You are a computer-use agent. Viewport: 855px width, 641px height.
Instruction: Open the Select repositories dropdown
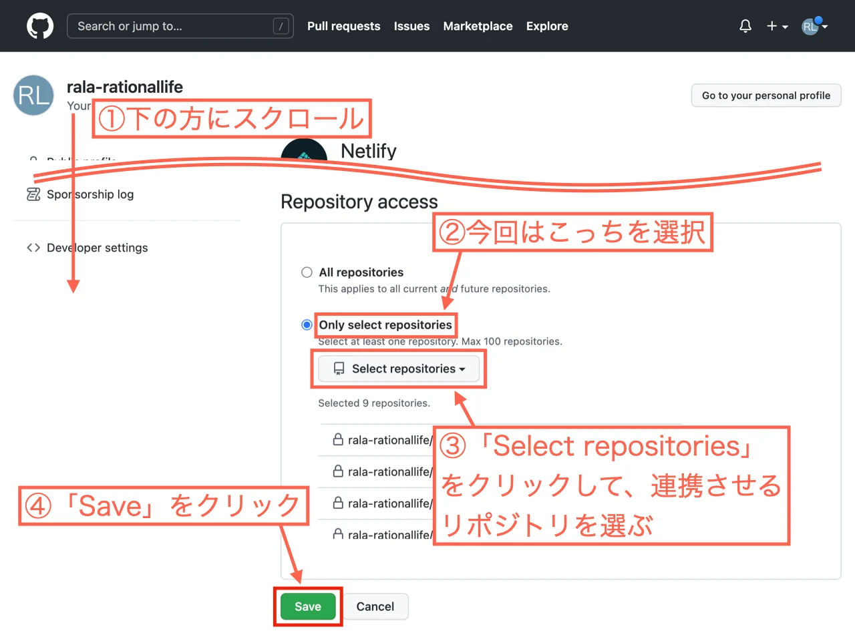click(x=398, y=369)
